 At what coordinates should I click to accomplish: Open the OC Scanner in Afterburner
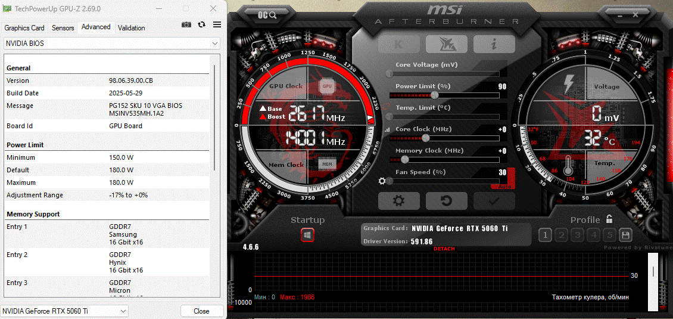267,15
